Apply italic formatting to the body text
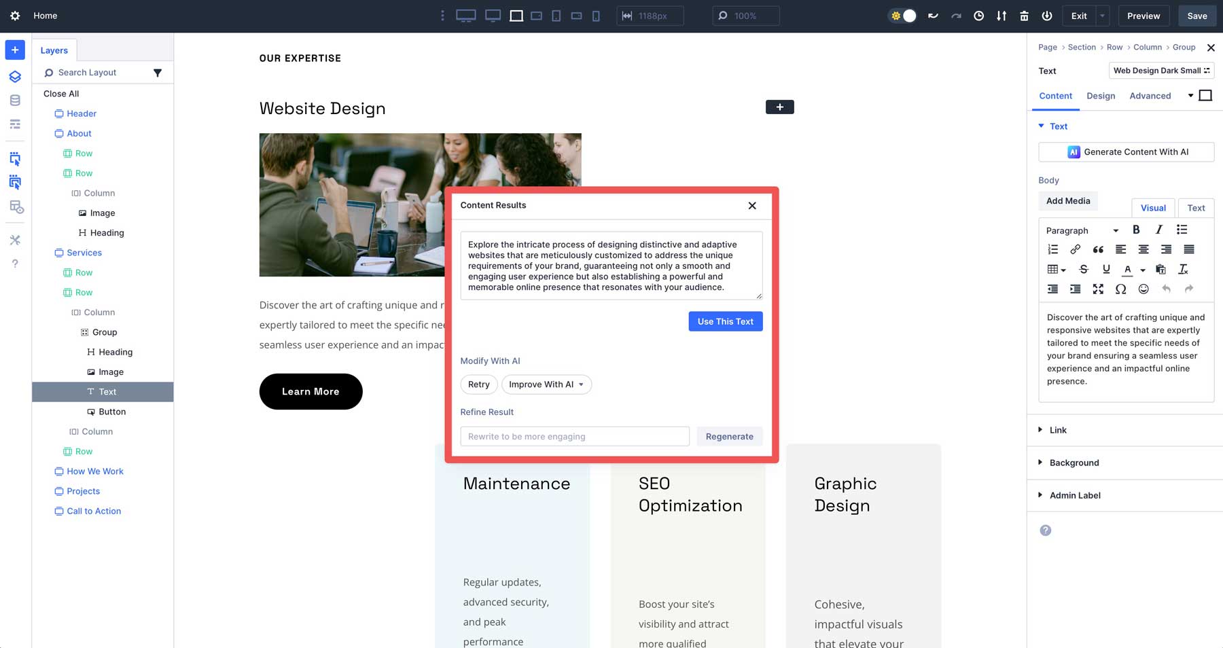Screen dimensions: 1223x648 coord(1158,230)
